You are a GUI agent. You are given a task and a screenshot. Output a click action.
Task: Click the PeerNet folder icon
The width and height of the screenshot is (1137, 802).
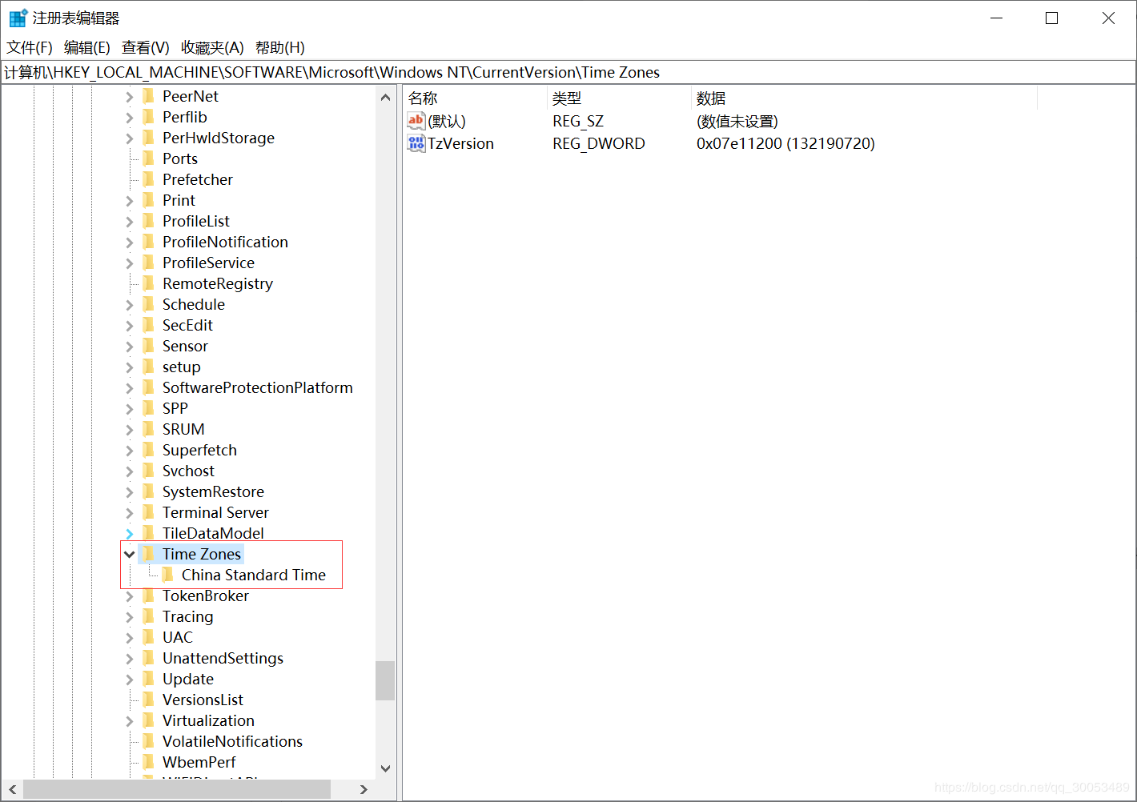coord(148,96)
